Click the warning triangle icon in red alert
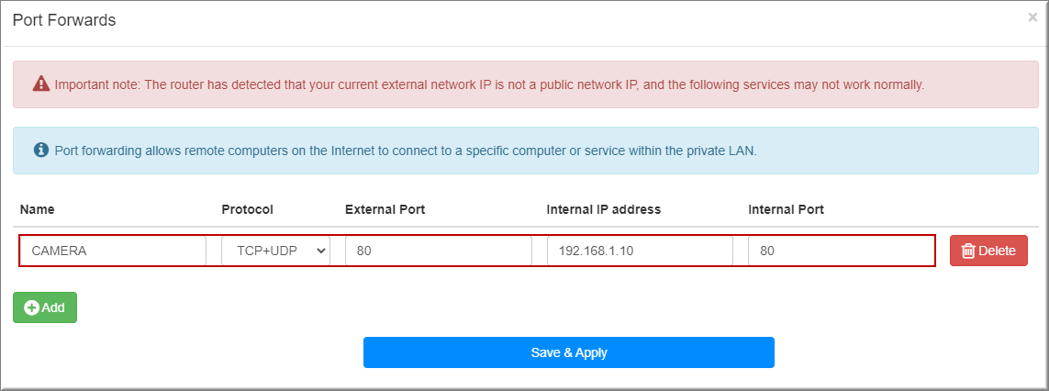The image size is (1049, 391). (40, 84)
